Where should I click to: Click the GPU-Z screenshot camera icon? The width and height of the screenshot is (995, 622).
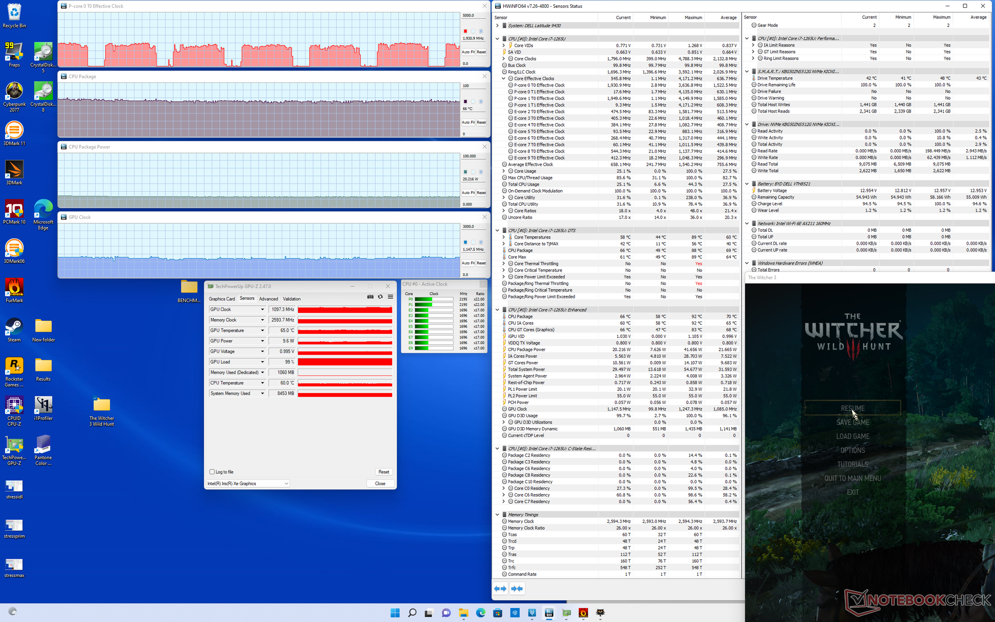point(370,297)
